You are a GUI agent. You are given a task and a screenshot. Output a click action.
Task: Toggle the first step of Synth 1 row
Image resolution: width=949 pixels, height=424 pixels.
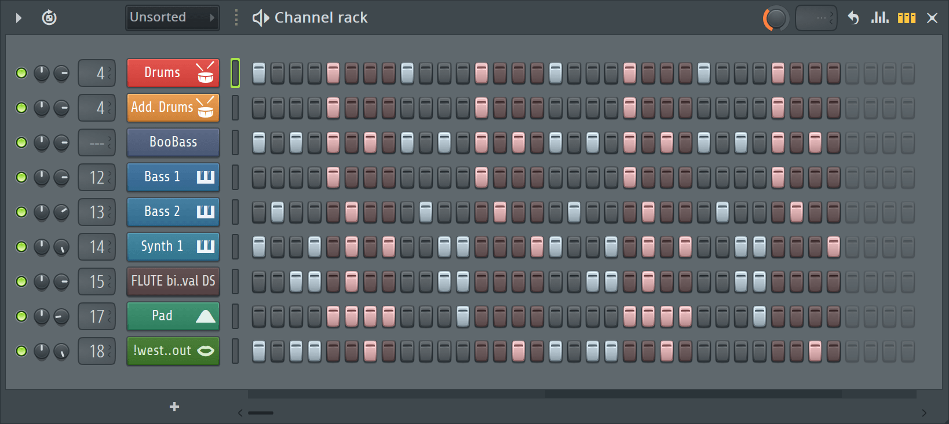(x=259, y=247)
